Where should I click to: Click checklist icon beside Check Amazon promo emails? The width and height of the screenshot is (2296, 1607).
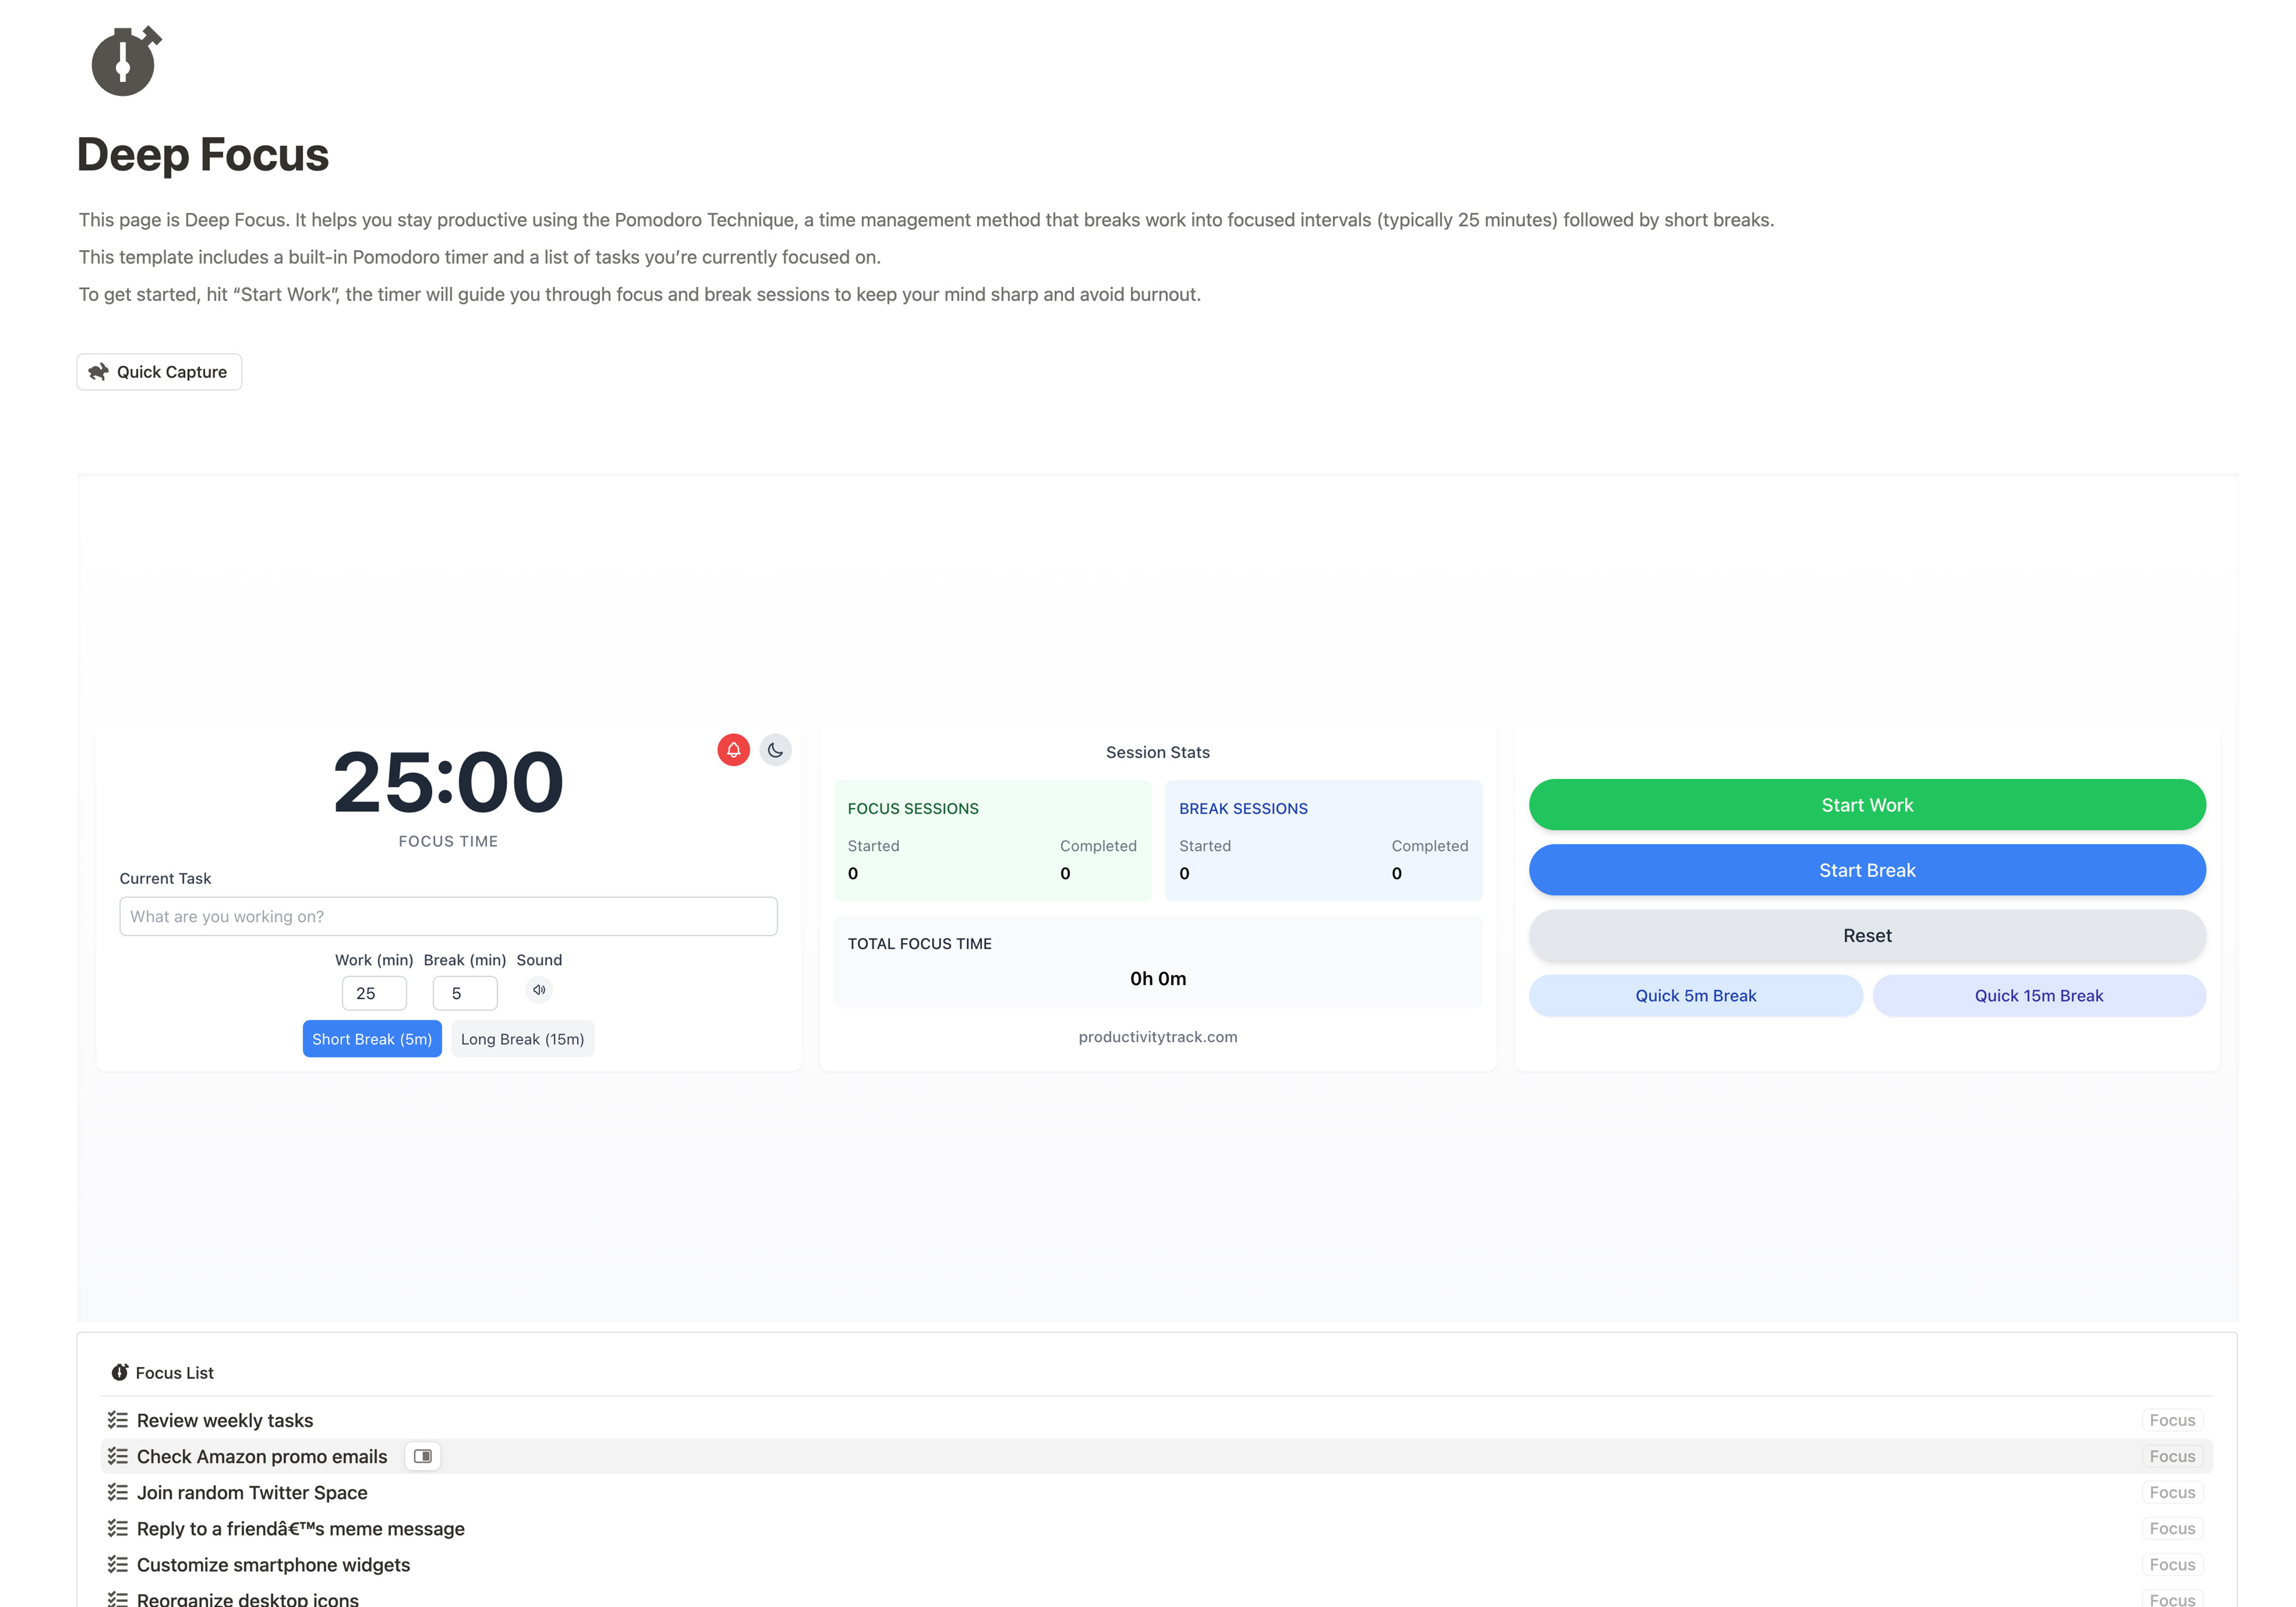click(x=118, y=1456)
